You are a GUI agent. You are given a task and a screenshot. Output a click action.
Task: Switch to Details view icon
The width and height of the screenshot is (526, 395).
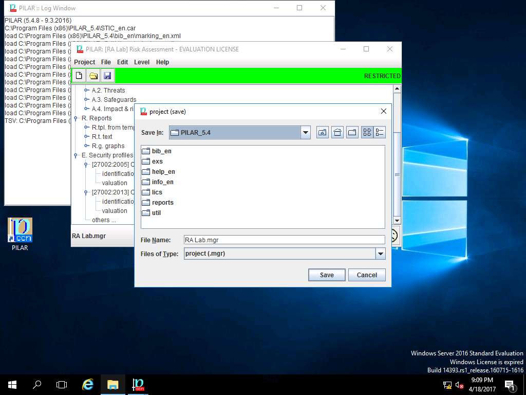pyautogui.click(x=380, y=132)
